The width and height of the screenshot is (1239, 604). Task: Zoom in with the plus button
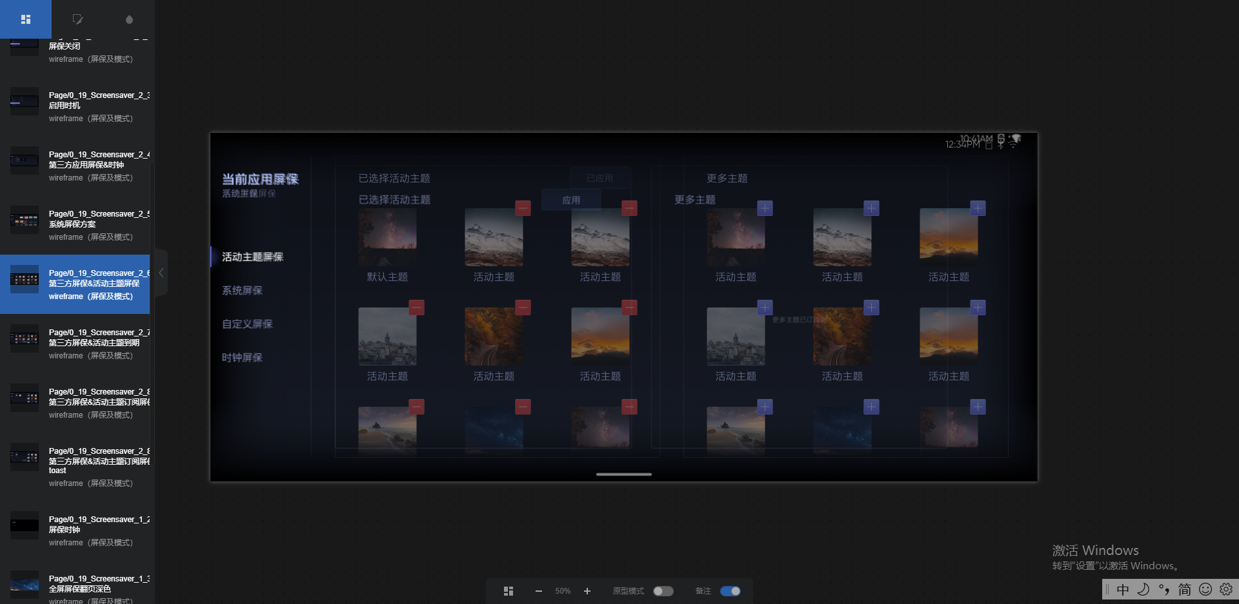(x=587, y=591)
